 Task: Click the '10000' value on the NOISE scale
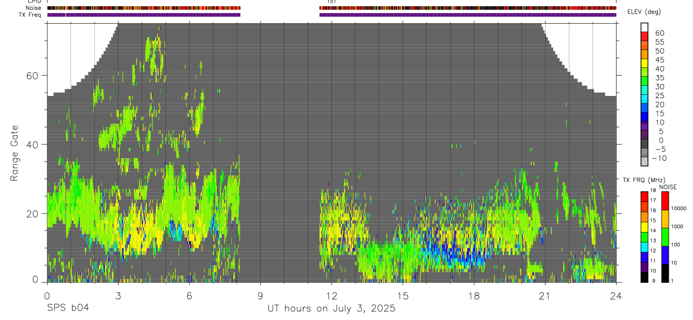(x=679, y=208)
